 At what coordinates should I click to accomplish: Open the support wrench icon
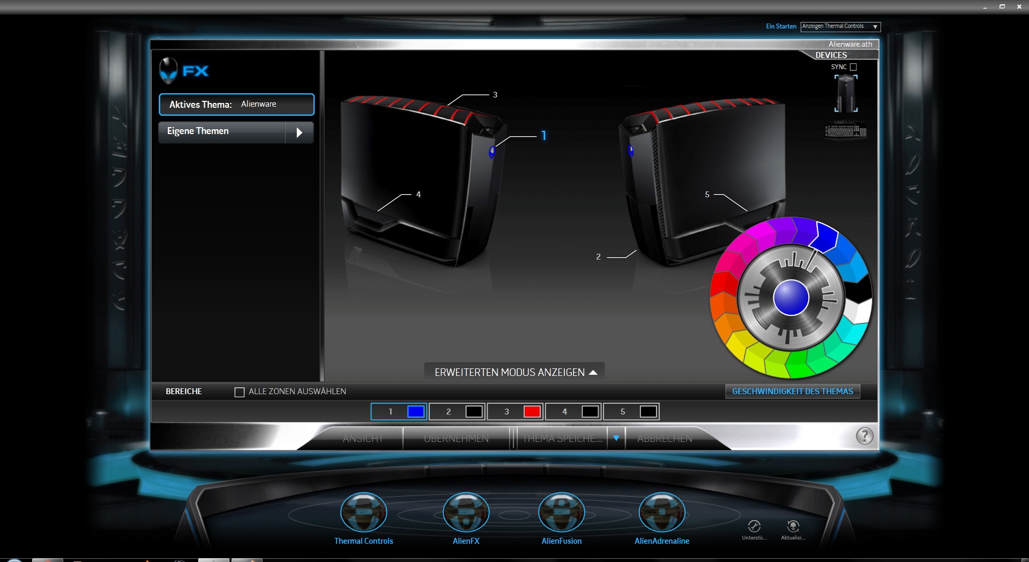coord(754,527)
